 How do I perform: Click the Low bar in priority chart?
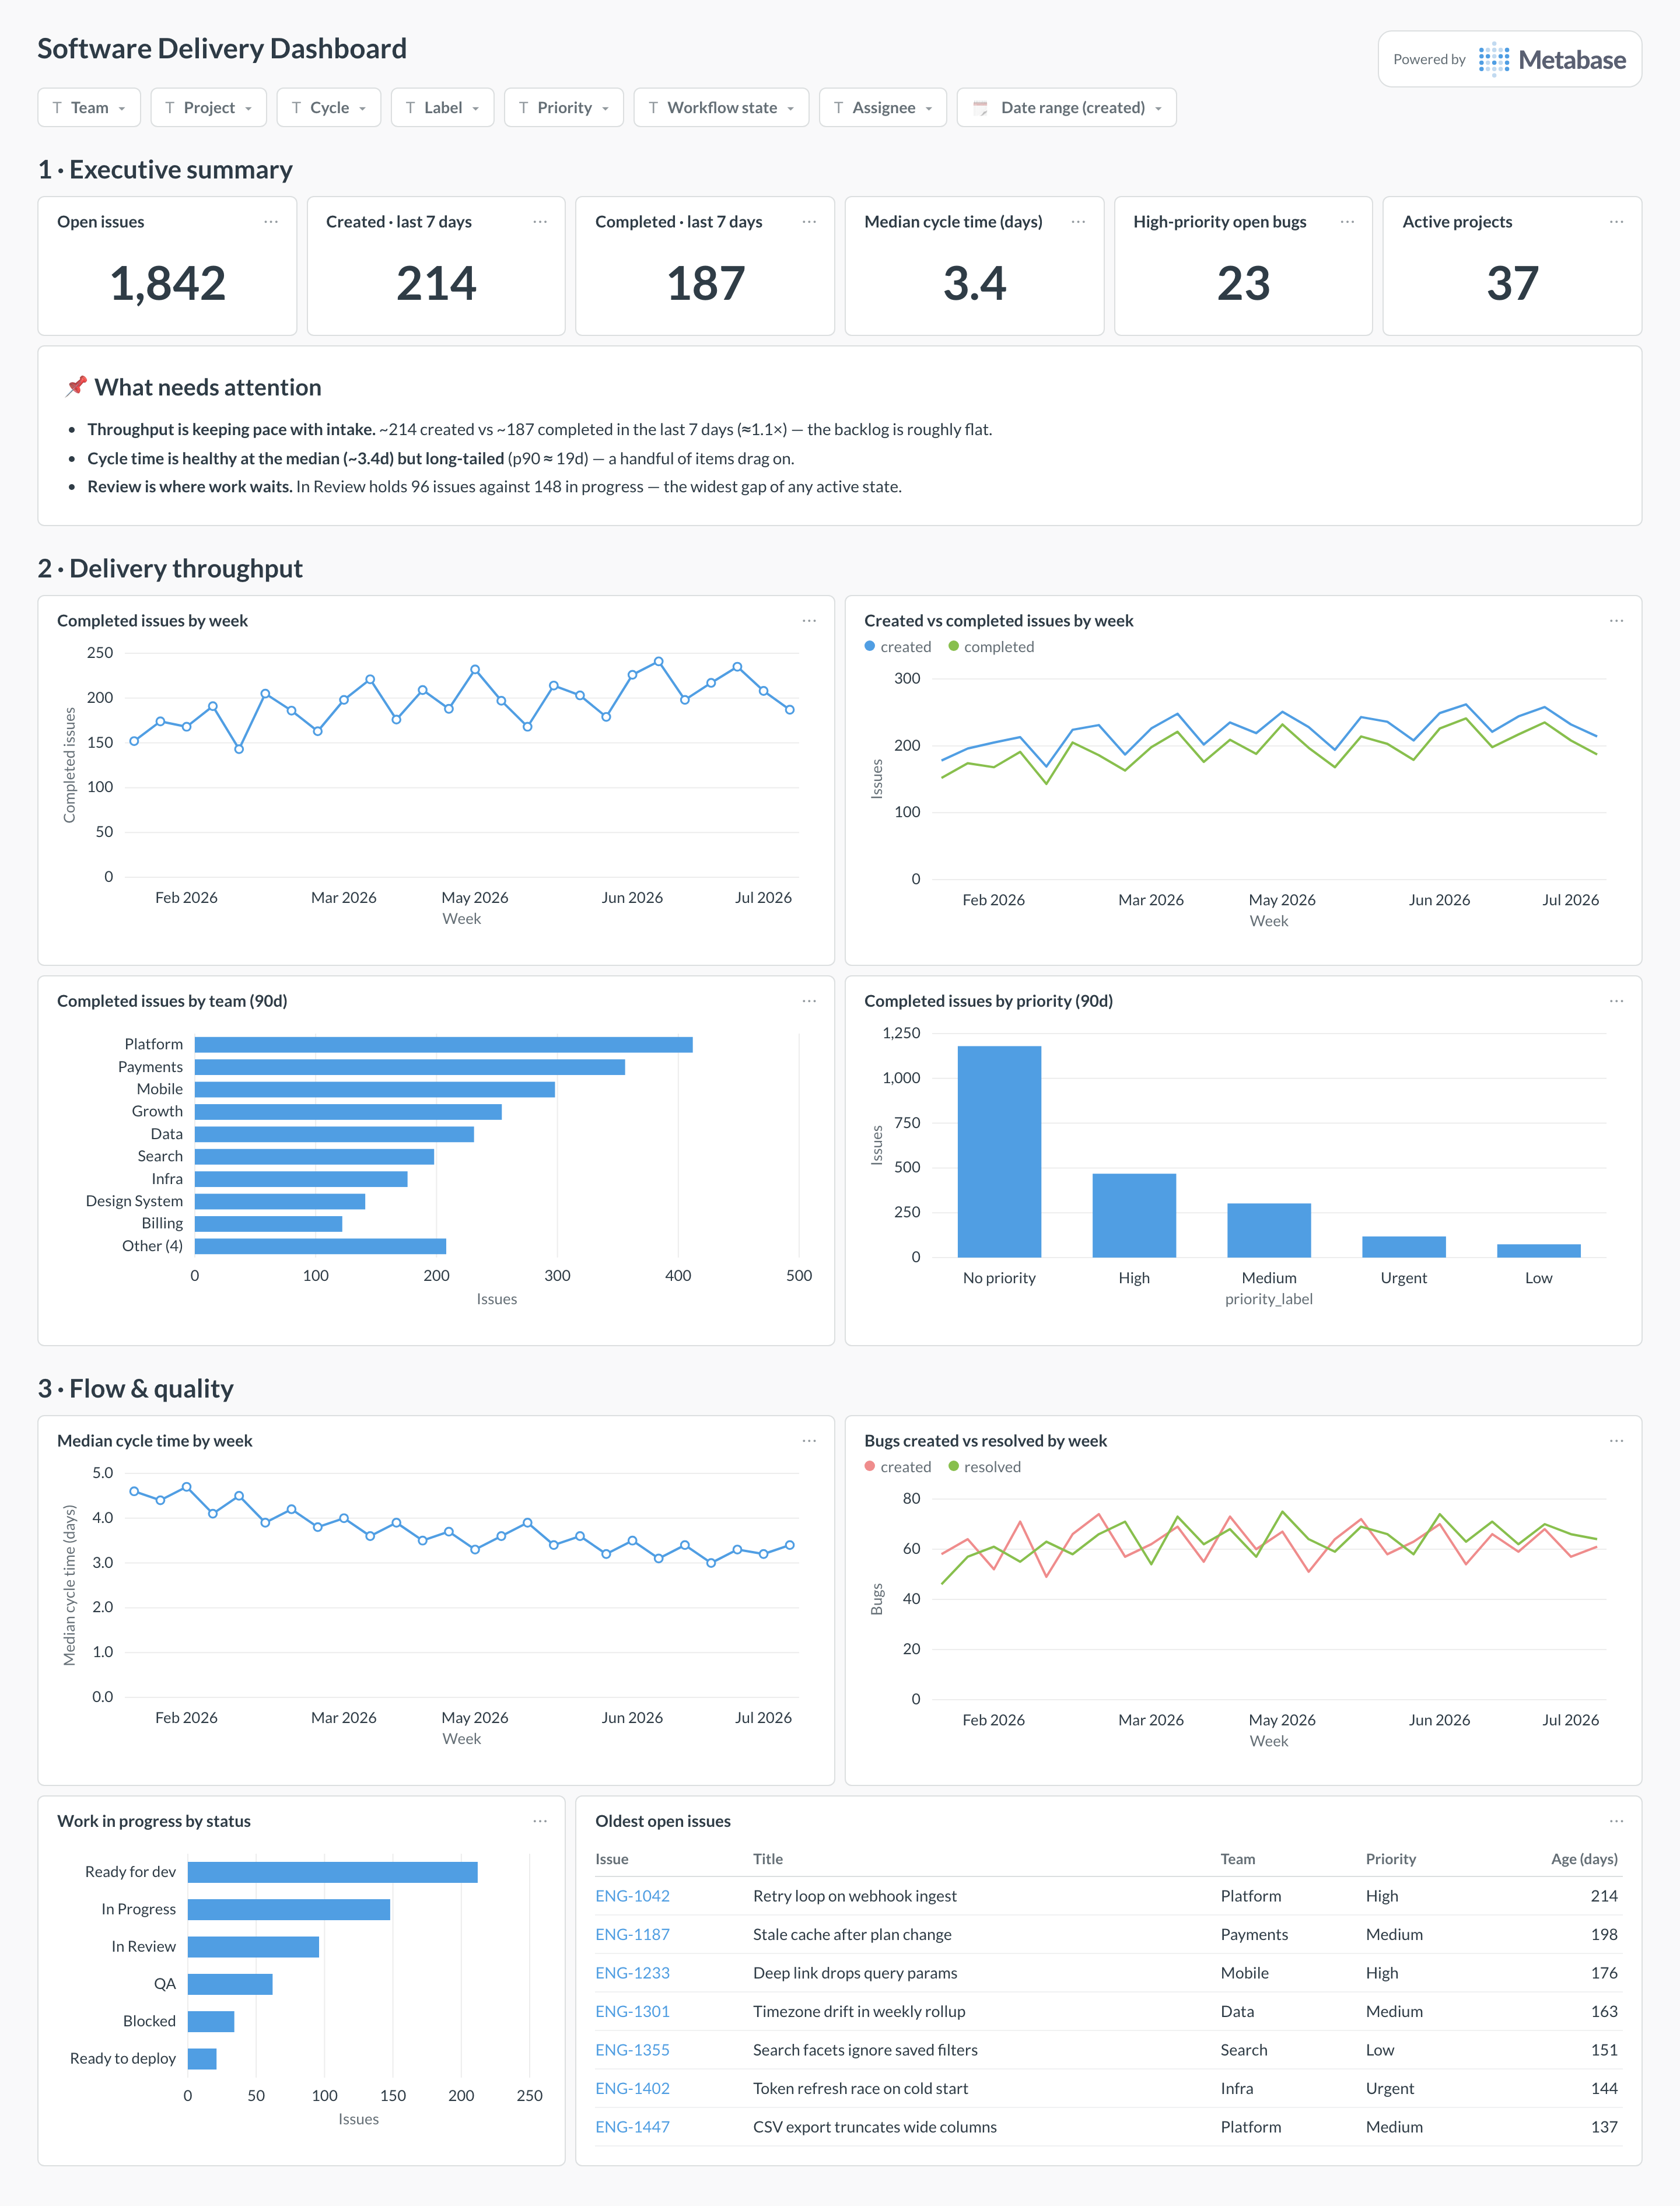click(1538, 1251)
